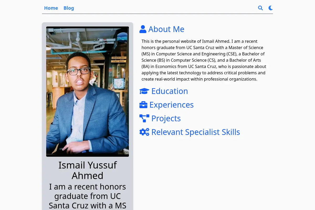
Task: Click the About Me person icon
Action: pyautogui.click(x=143, y=29)
